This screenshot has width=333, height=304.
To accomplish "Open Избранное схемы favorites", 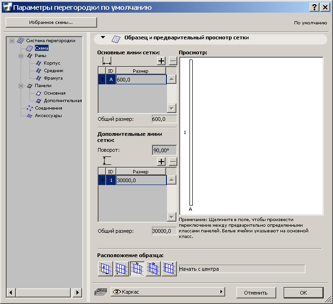I will 51,22.
